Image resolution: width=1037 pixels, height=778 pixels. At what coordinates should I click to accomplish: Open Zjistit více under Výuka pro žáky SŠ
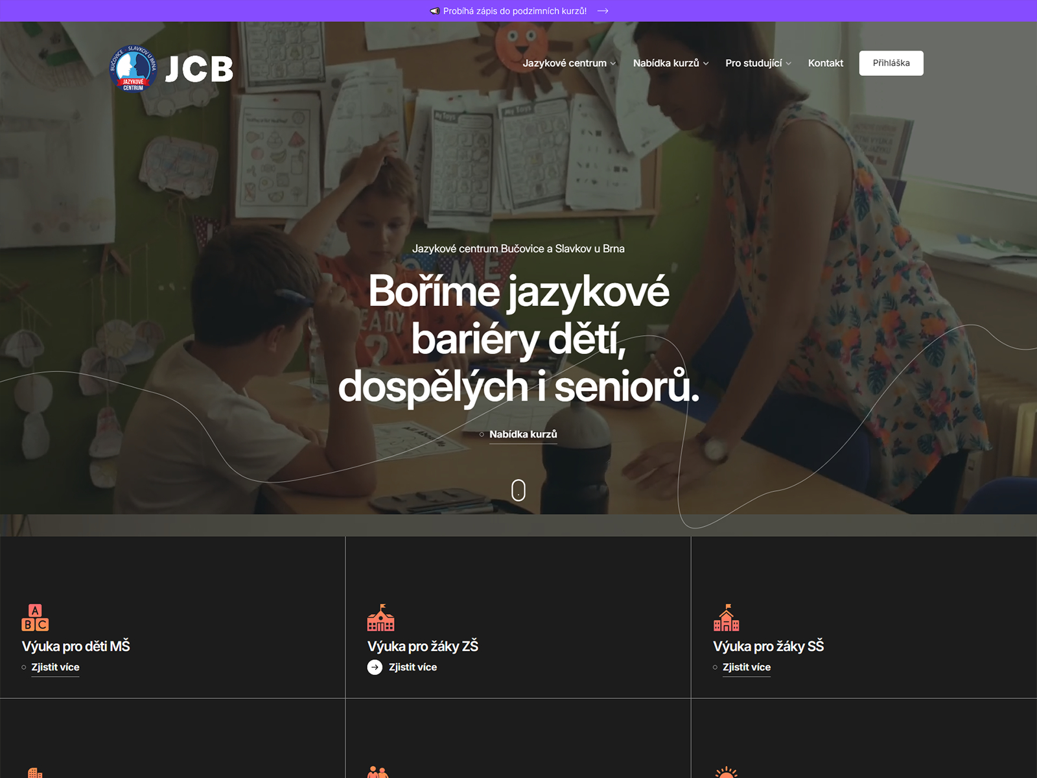coord(747,667)
